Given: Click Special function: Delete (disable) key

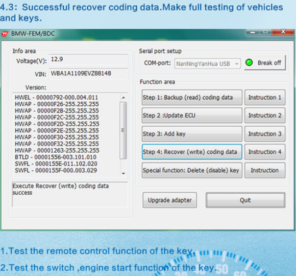Looking at the screenshot, I should [192, 170].
